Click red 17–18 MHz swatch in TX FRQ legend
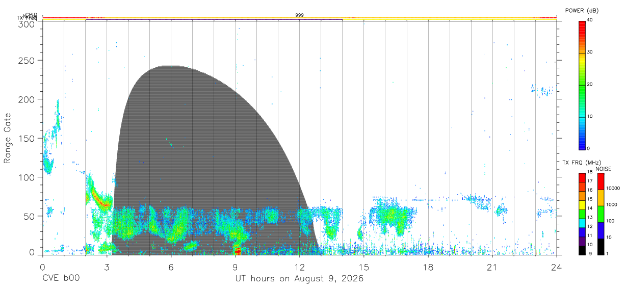The width and height of the screenshot is (626, 289). [582, 177]
